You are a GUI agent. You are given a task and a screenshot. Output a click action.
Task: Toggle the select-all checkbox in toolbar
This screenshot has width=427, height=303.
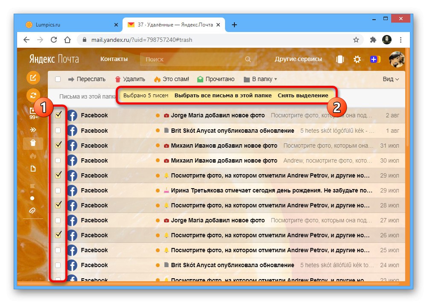pyautogui.click(x=58, y=79)
